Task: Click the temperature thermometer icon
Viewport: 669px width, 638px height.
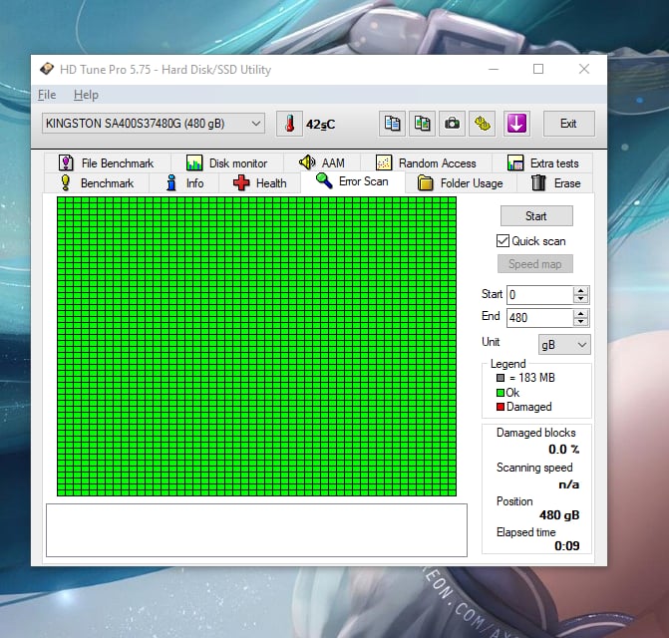Action: [289, 124]
